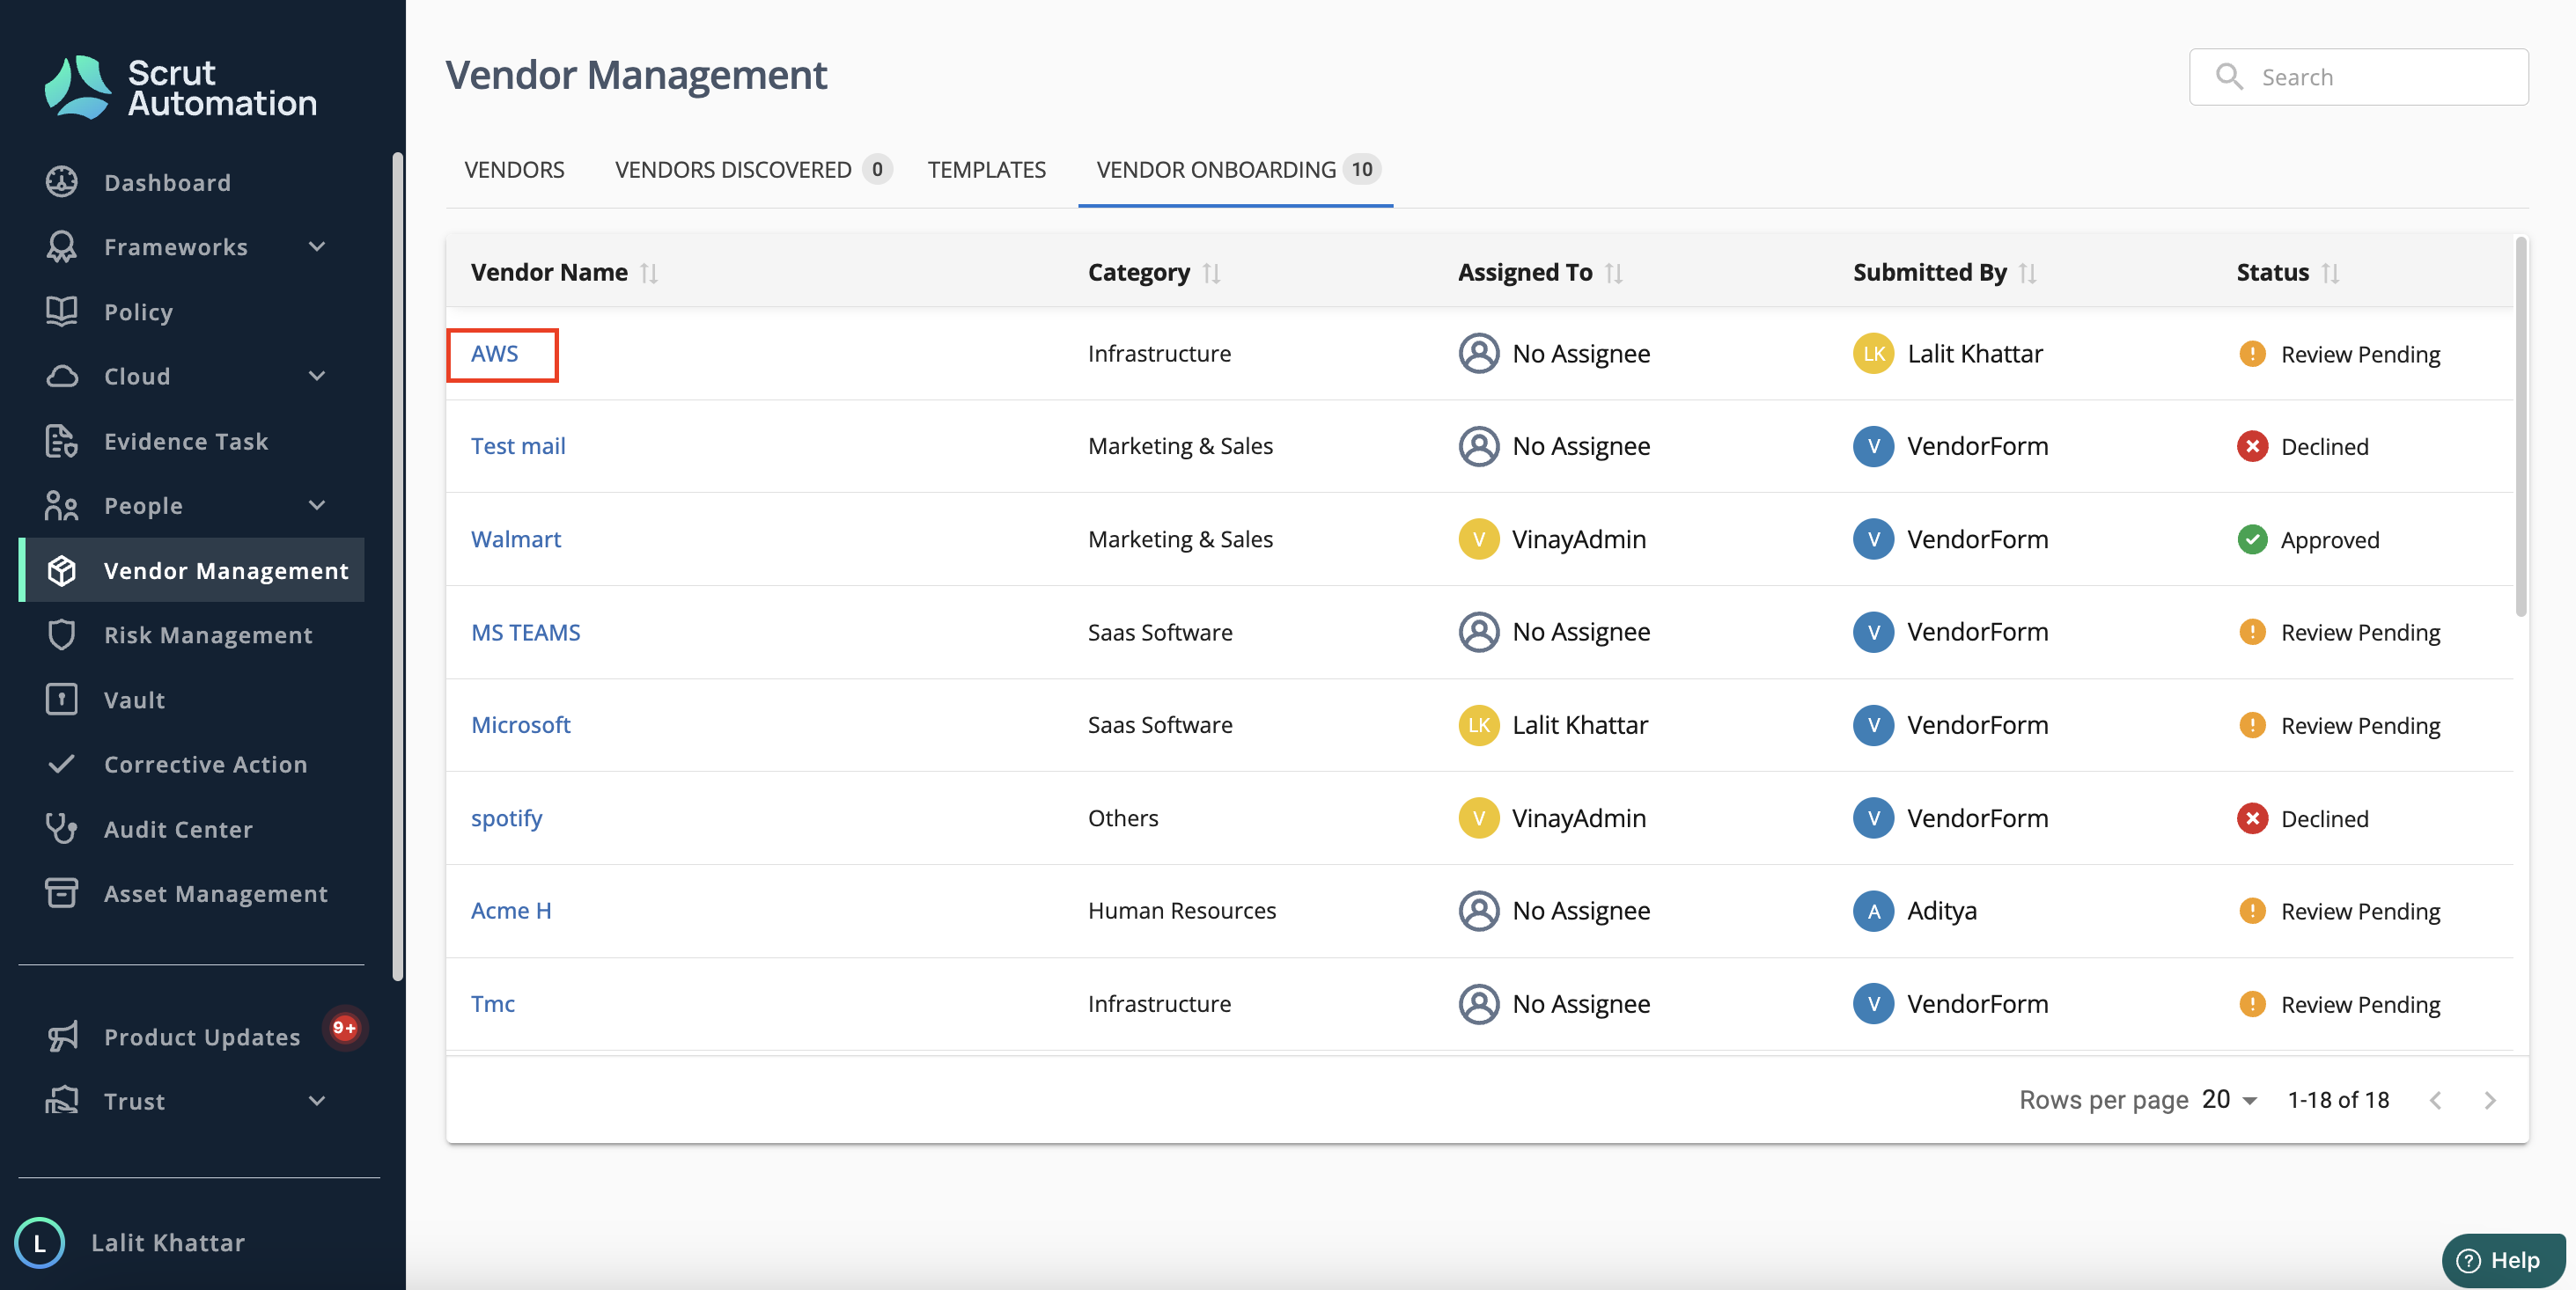Image resolution: width=2576 pixels, height=1290 pixels.
Task: Open the Microsoft vendor link
Action: click(520, 724)
